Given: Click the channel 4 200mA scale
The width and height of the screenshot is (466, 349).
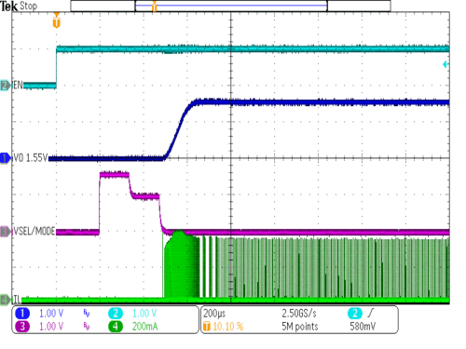Looking at the screenshot, I should point(144,327).
